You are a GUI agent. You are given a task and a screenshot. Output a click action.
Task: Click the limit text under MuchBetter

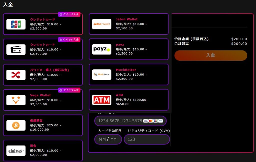point(131,77)
